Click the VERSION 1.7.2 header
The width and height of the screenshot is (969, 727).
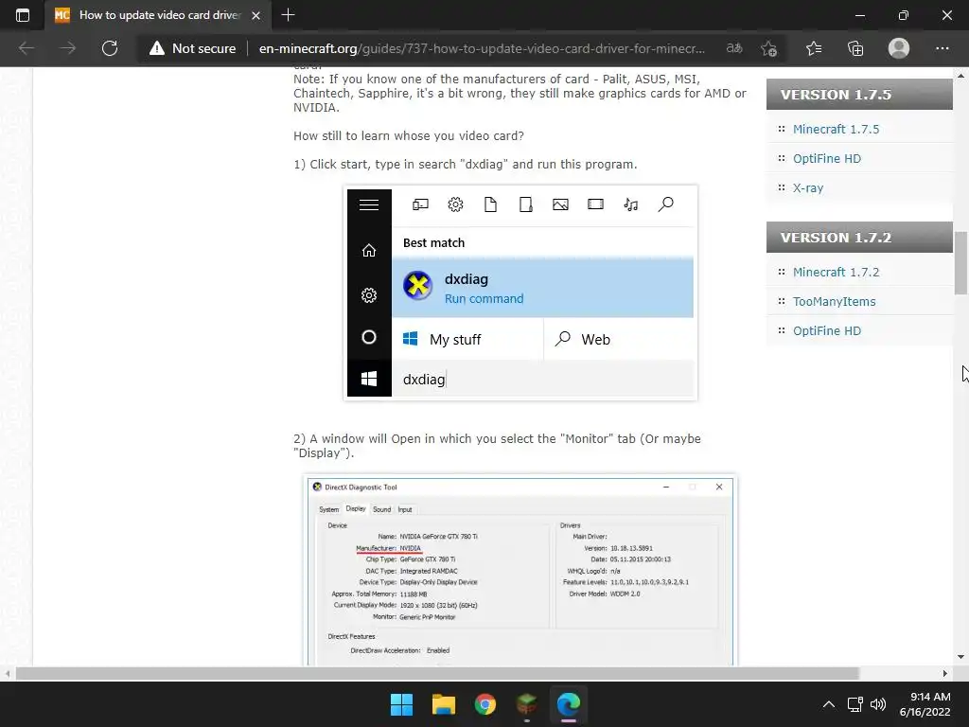coord(859,238)
